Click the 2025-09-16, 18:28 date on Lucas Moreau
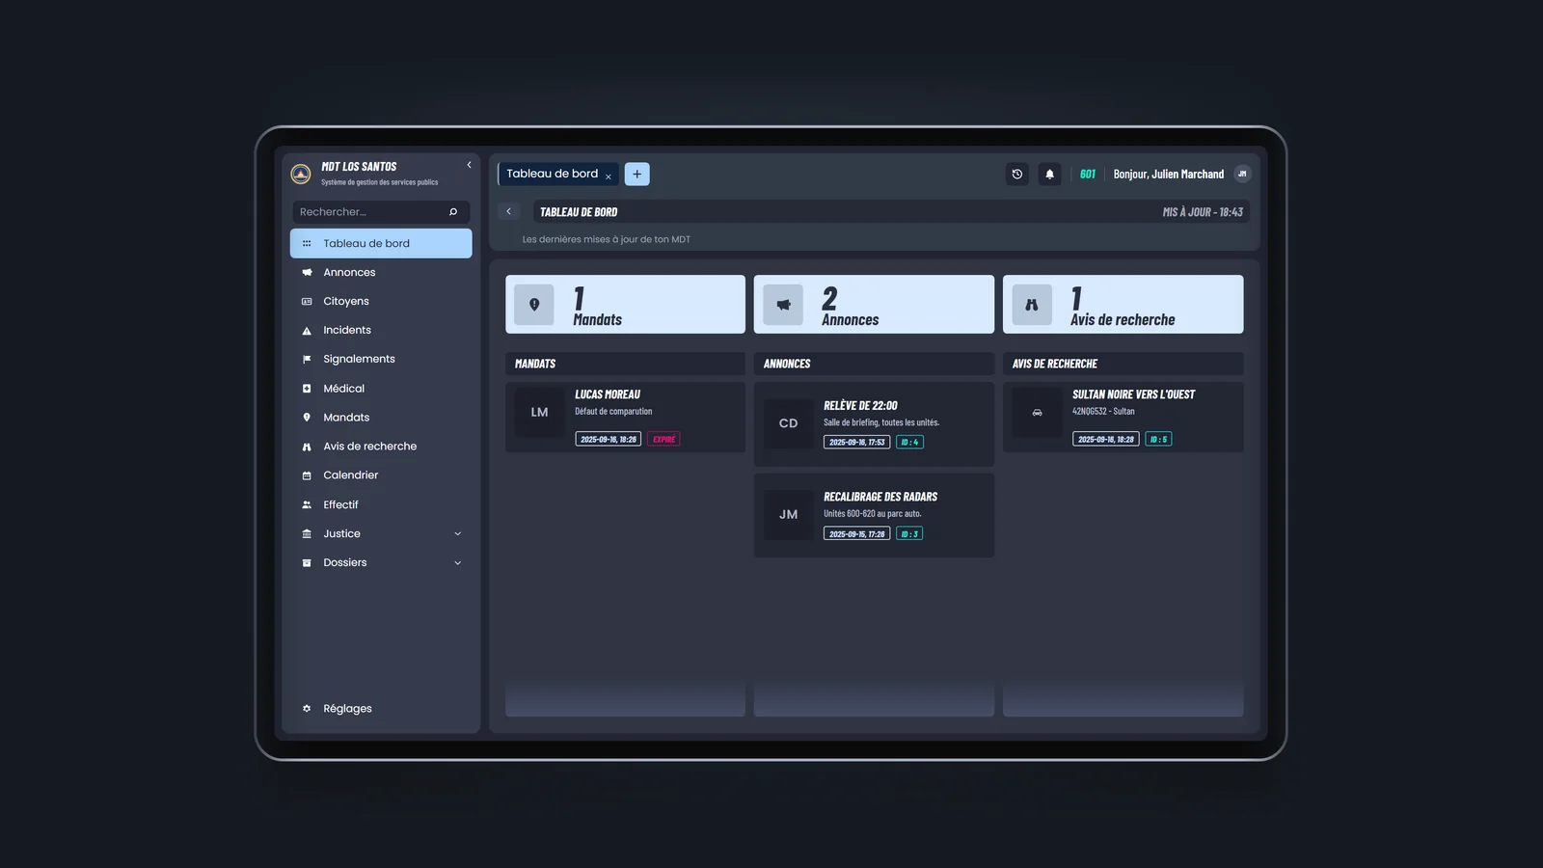1543x868 pixels. click(x=609, y=439)
